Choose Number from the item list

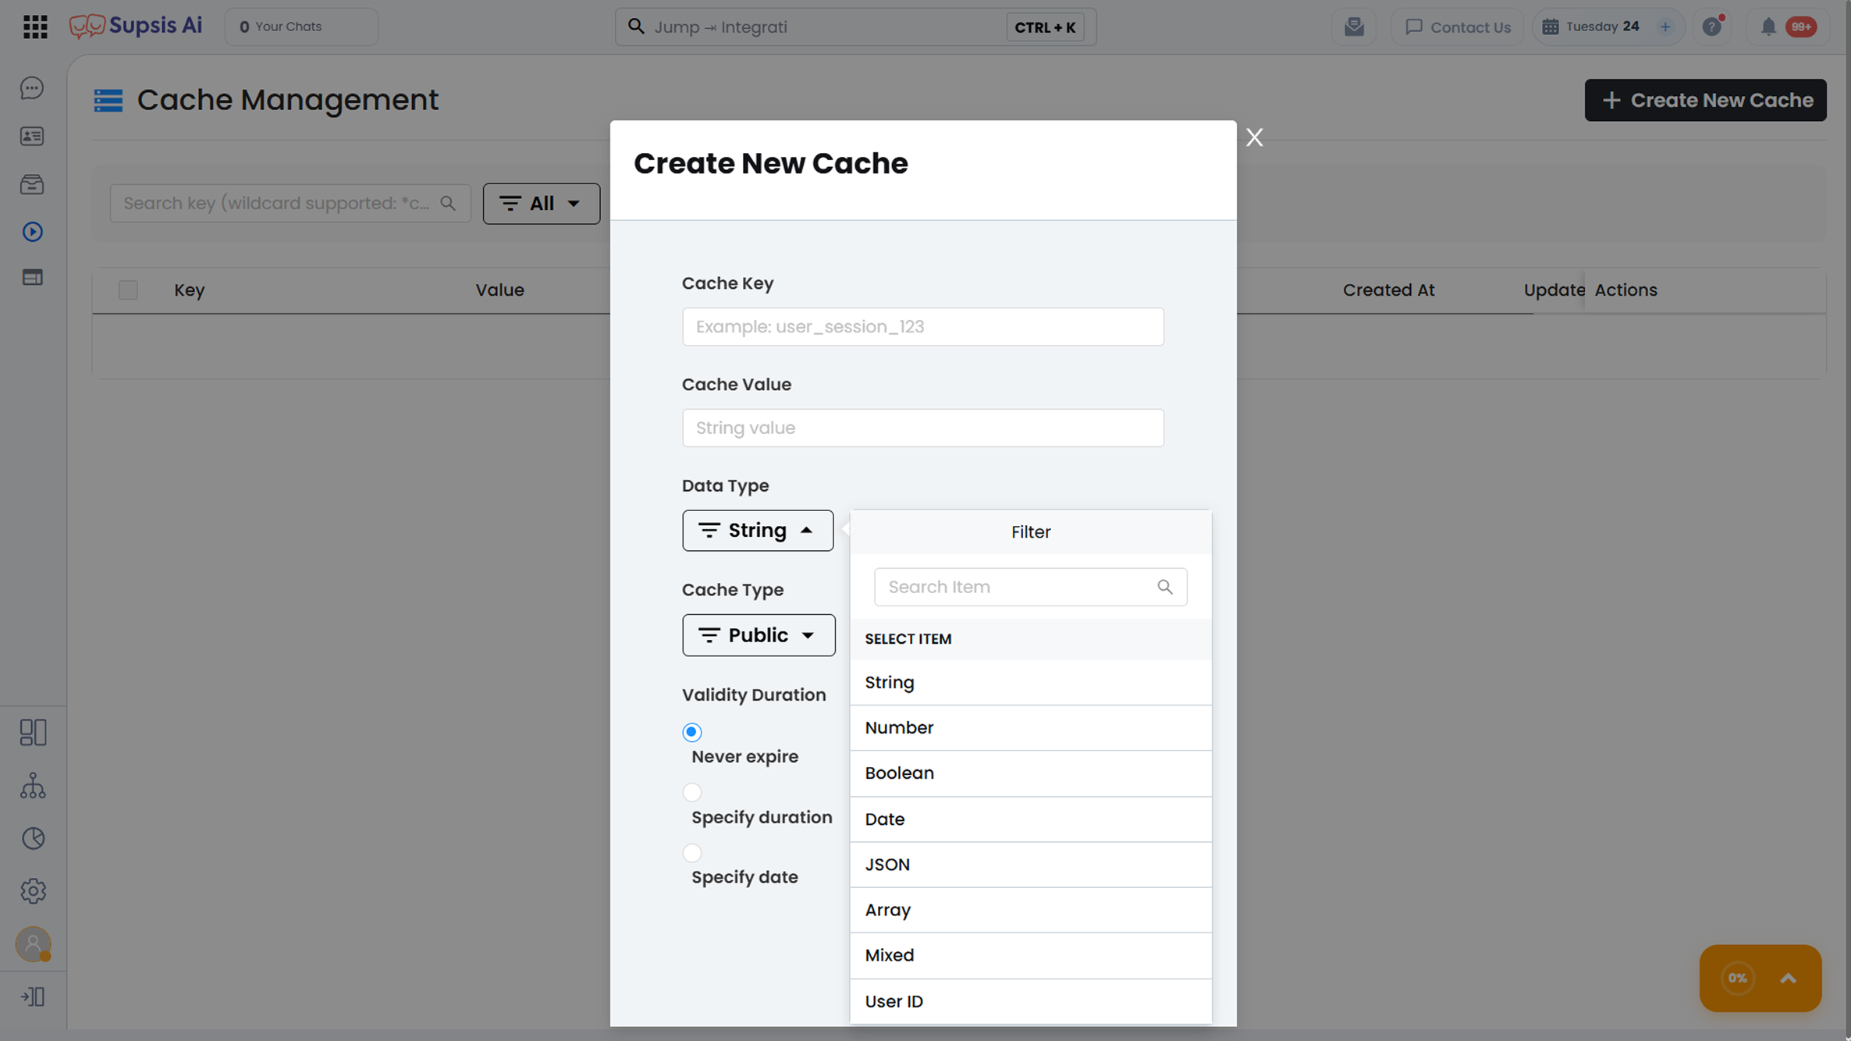click(1031, 728)
